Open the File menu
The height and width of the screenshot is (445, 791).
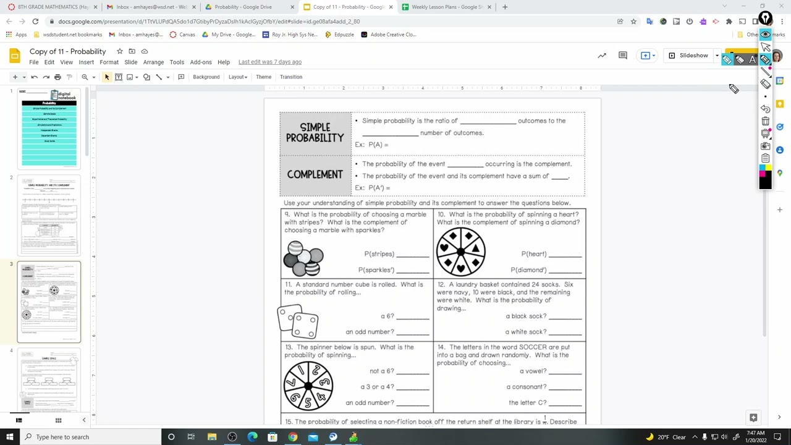pyautogui.click(x=34, y=62)
